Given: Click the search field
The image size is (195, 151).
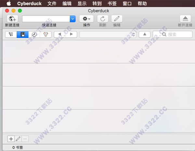Looking at the screenshot, I should tap(173, 35).
